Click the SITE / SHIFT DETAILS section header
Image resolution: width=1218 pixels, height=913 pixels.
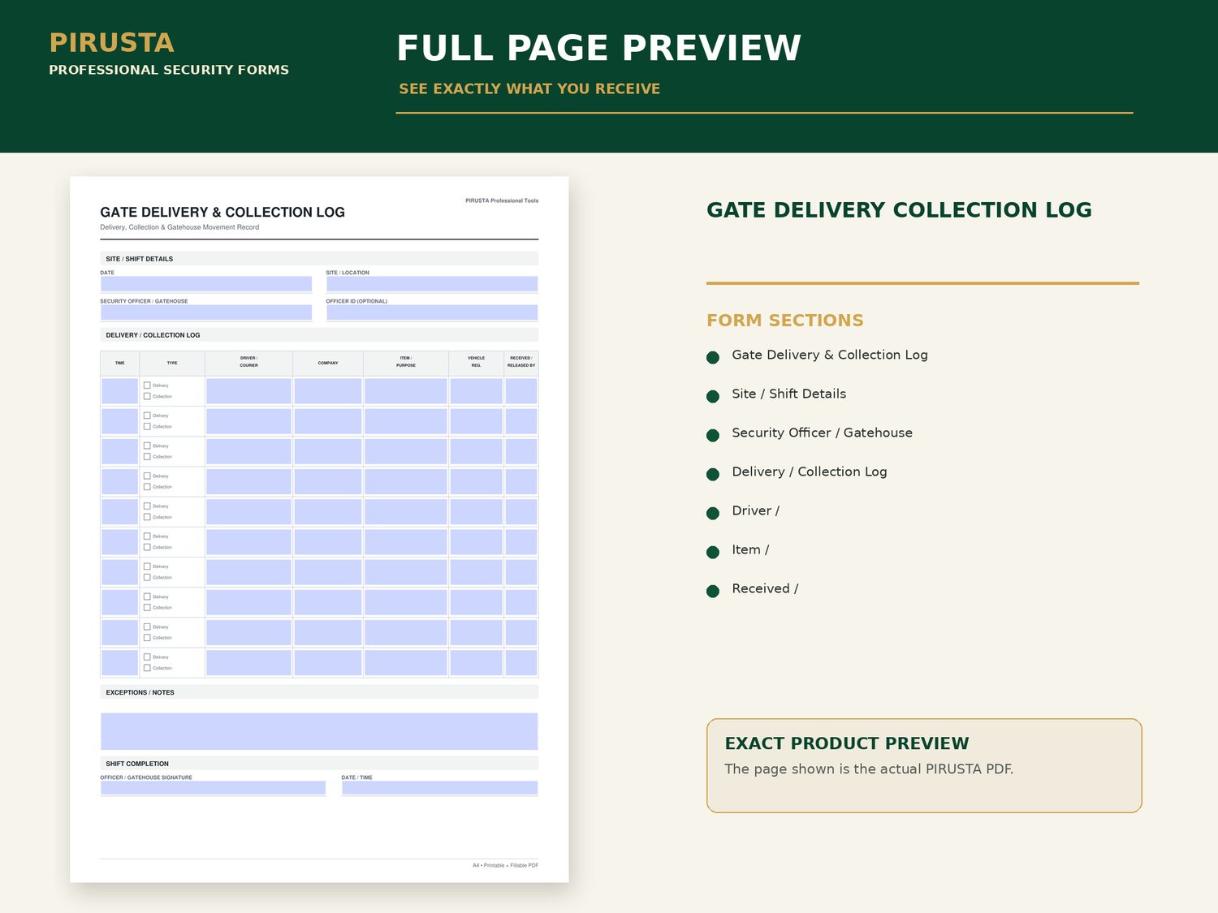(319, 259)
